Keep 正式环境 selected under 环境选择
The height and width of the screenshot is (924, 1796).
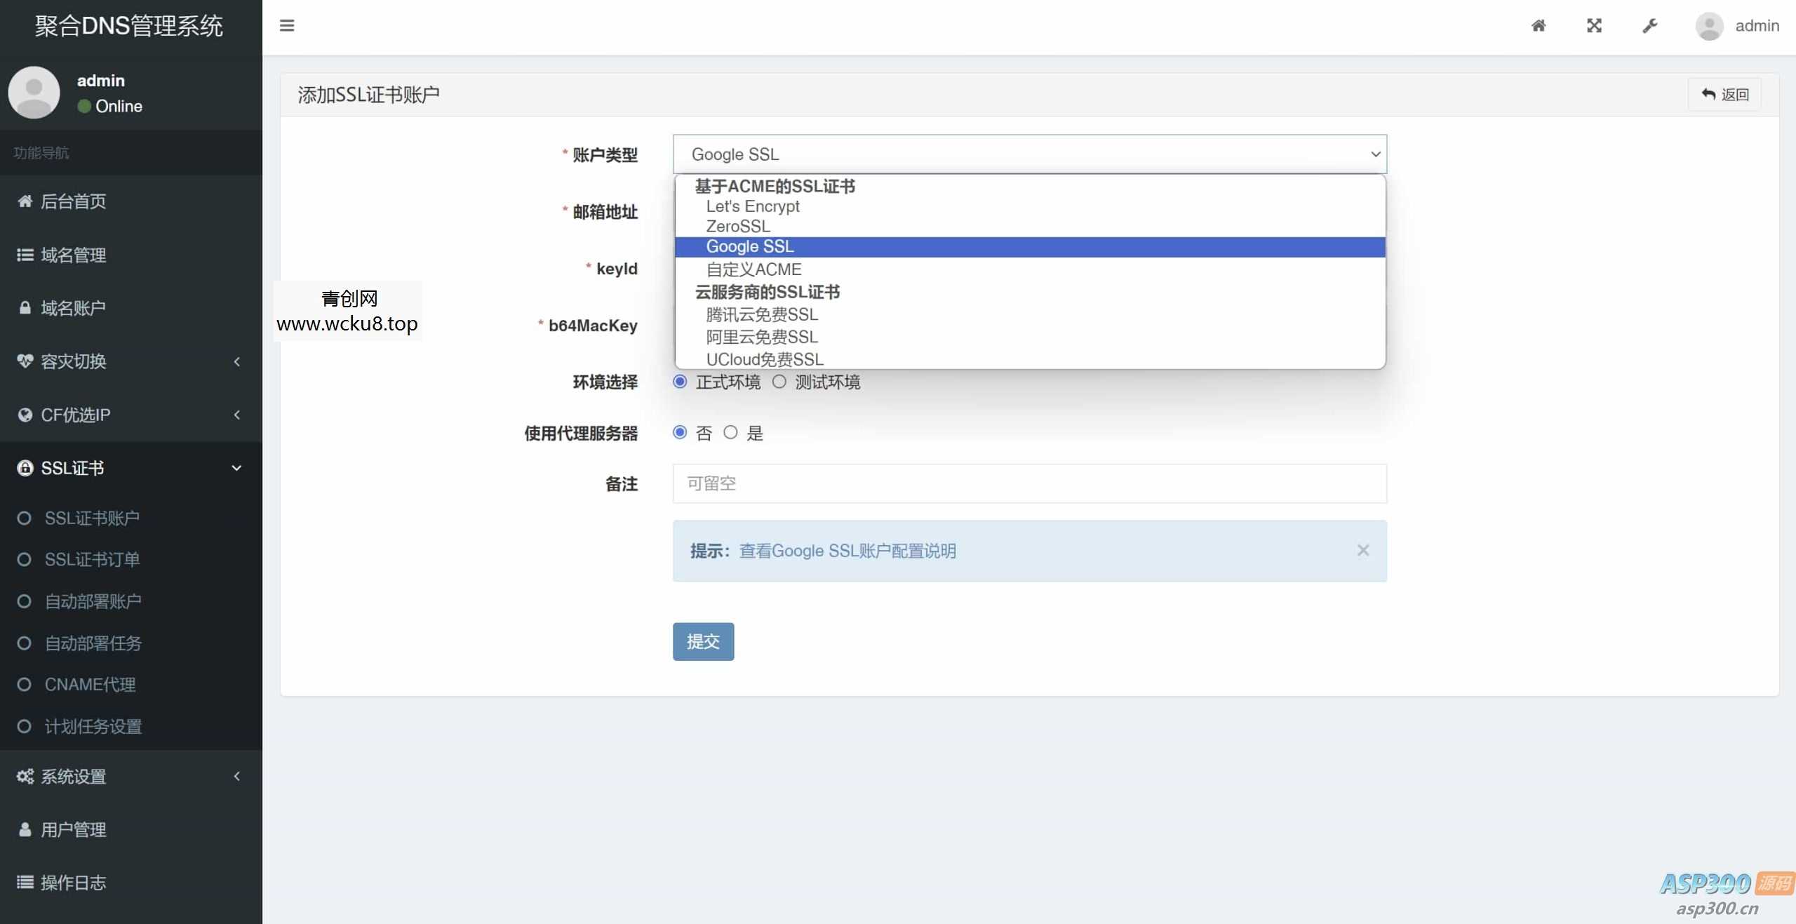(x=679, y=382)
